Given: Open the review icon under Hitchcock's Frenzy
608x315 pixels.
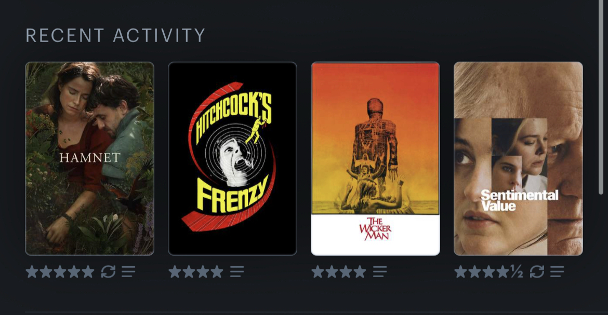Looking at the screenshot, I should (x=237, y=271).
